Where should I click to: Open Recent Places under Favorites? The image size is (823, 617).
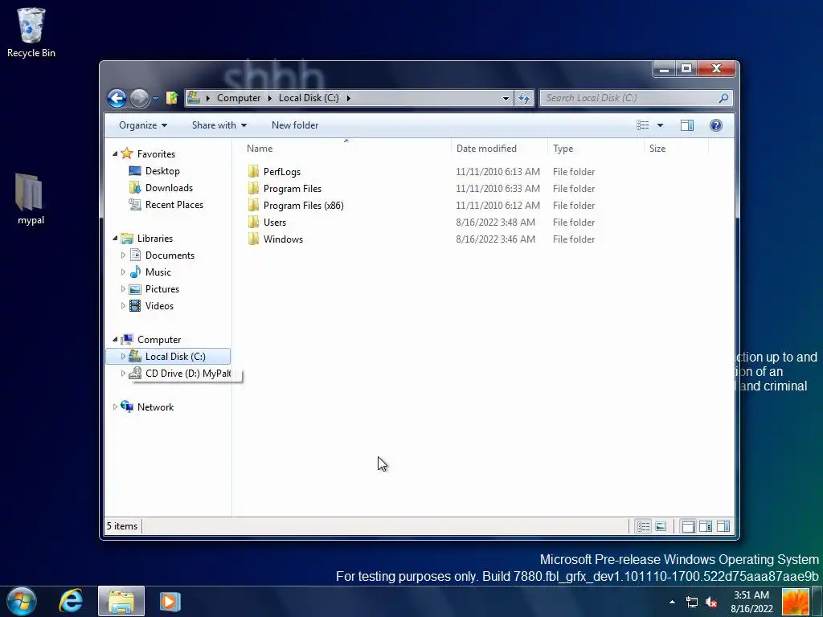[x=174, y=205]
